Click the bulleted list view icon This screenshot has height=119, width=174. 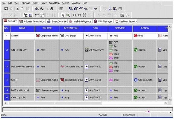[x=37, y=15]
